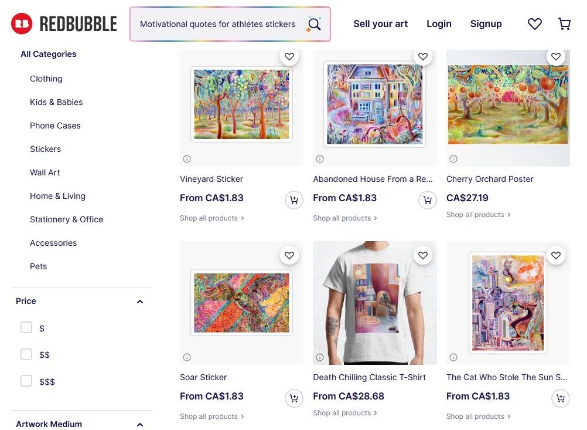The image size is (587, 430).
Task: Enable the $$$ price filter
Action: point(26,381)
